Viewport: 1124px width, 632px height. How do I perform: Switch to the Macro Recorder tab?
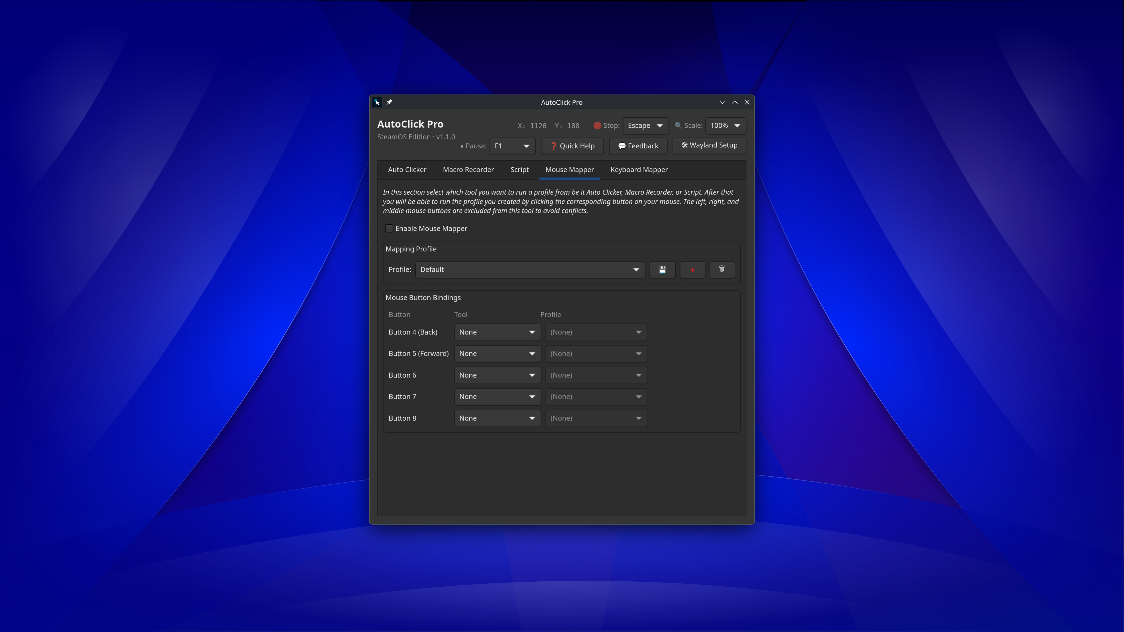pyautogui.click(x=468, y=170)
